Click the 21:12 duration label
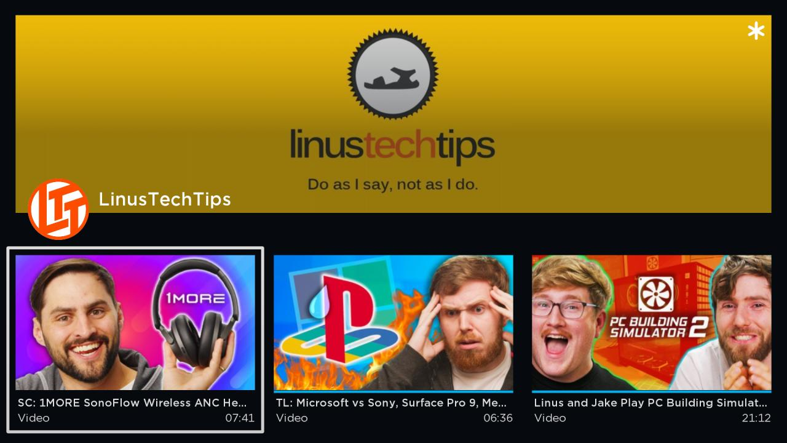This screenshot has height=443, width=787. 756,418
